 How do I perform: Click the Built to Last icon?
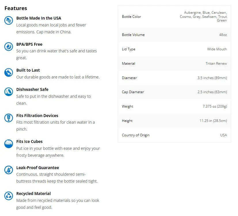coord(9,72)
